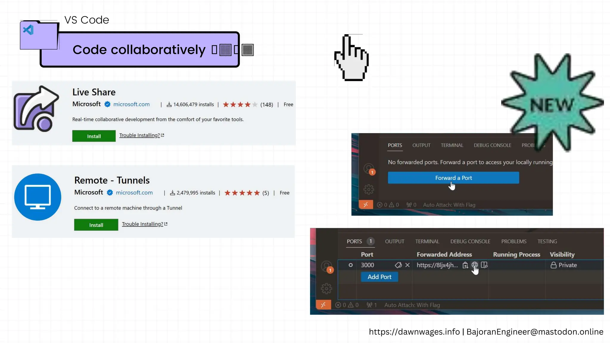Screen dimensions: 610x343
Task: Open the PROBLEMS tab in port 3000 panel
Action: [514, 241]
